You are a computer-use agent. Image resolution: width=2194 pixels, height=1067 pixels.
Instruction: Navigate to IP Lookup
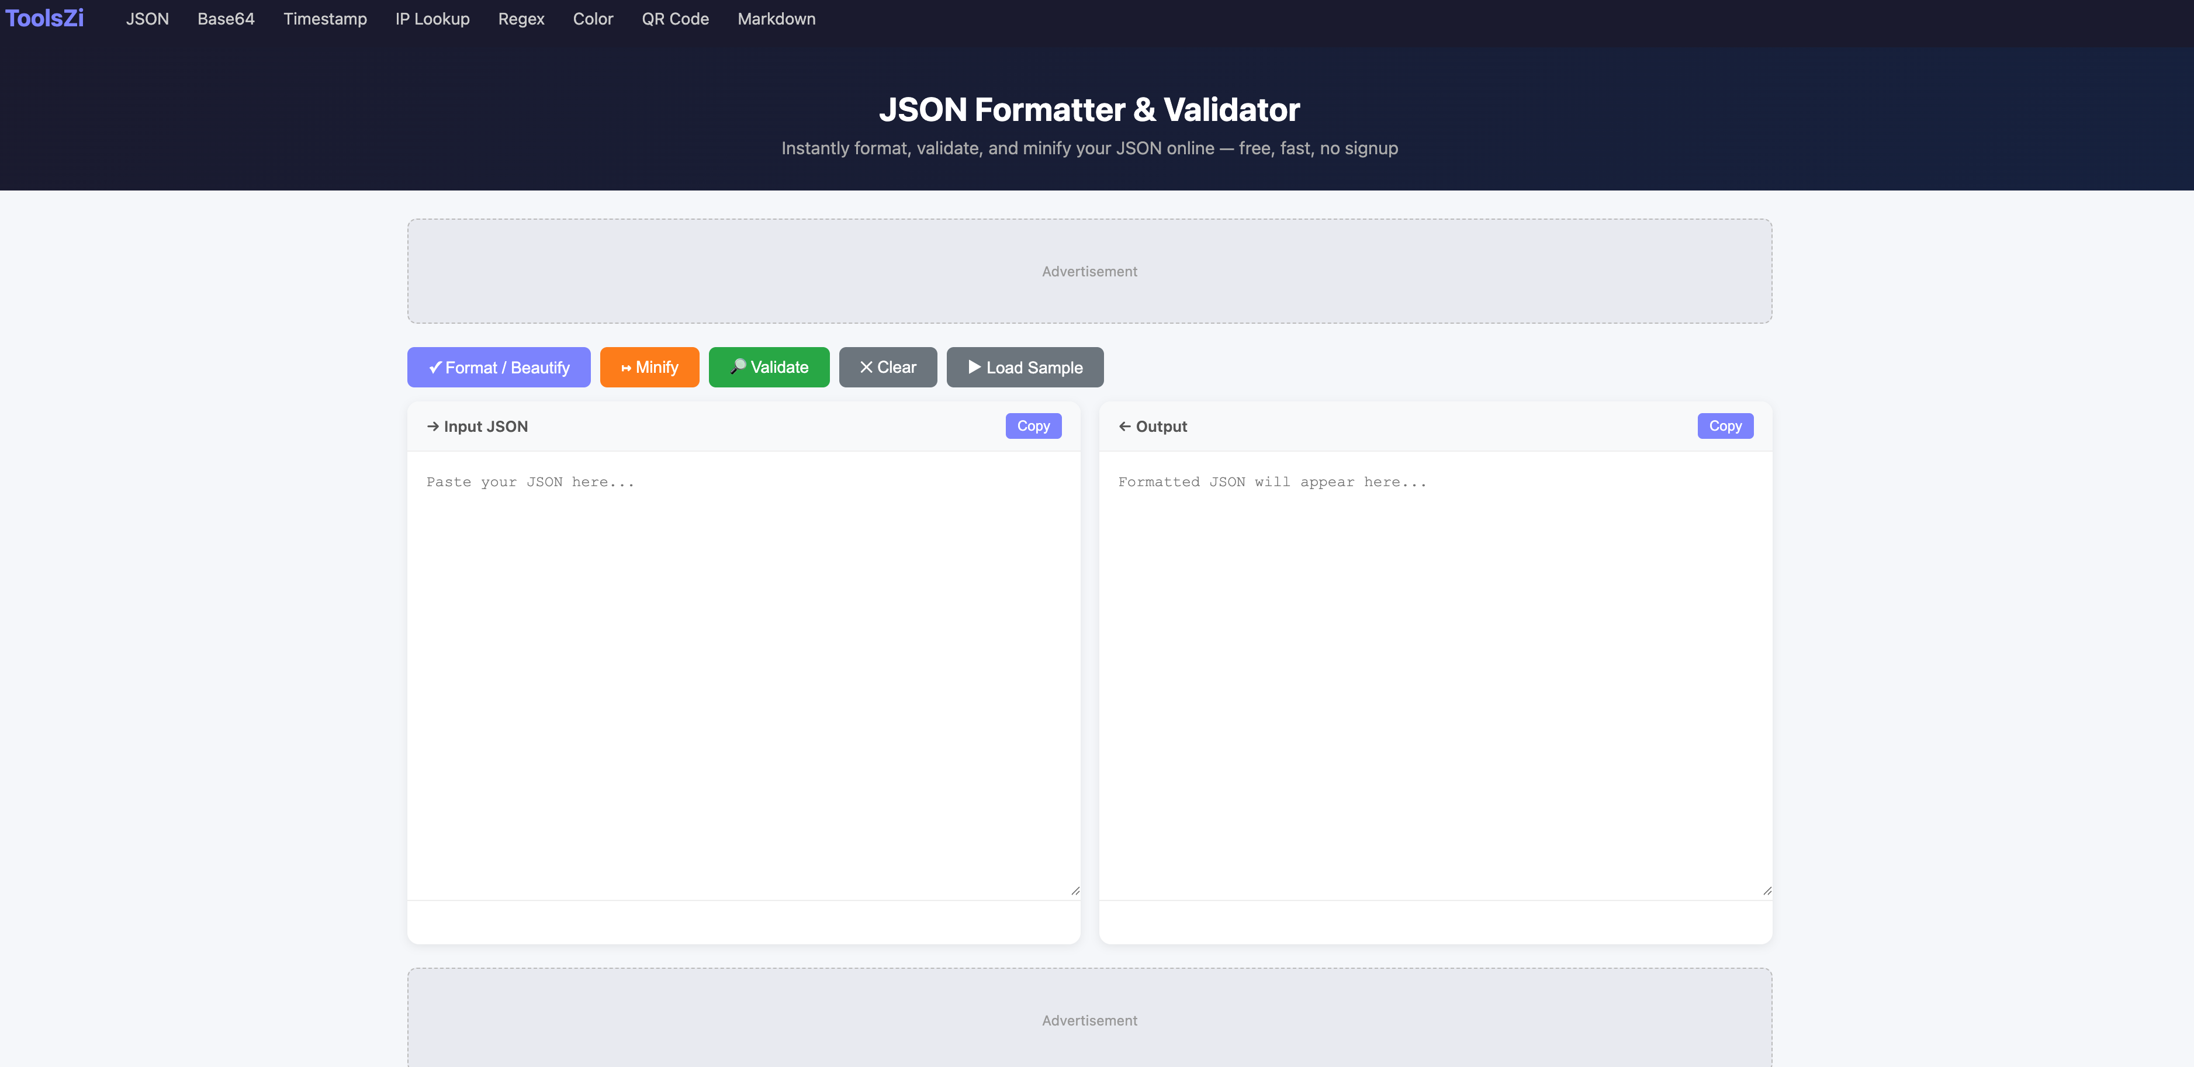(432, 19)
